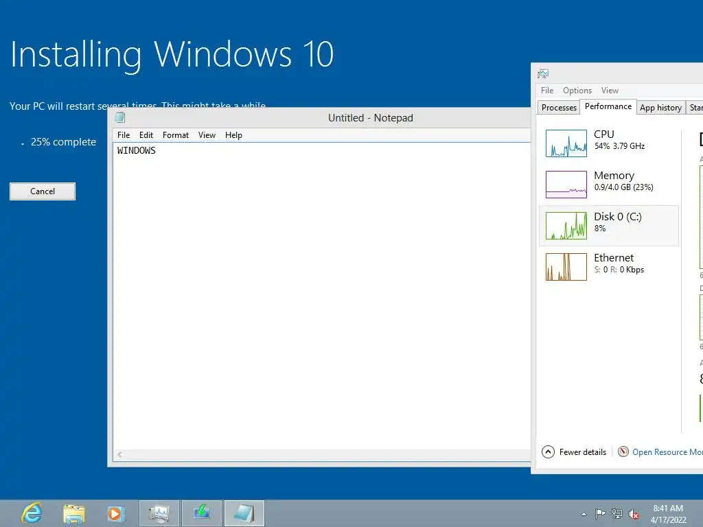Switch to App history tab
This screenshot has height=527, width=703.
(660, 108)
